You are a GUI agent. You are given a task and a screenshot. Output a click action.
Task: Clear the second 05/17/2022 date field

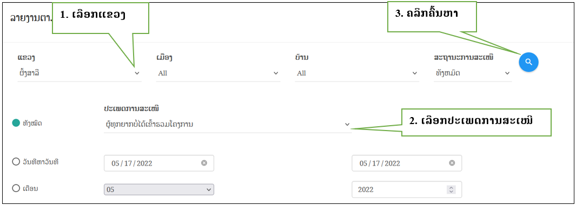click(452, 163)
